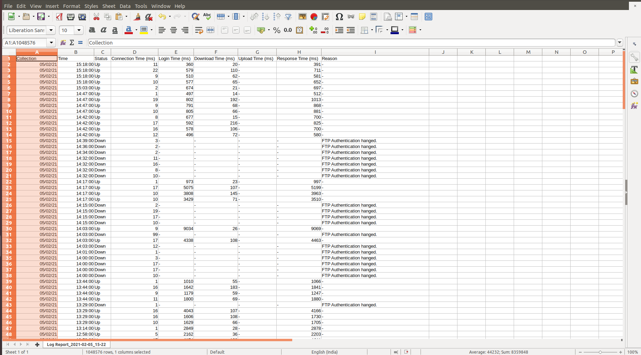Open the Special Character omega icon

tap(339, 17)
